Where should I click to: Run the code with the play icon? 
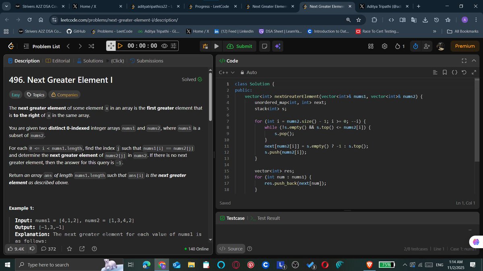click(x=217, y=46)
